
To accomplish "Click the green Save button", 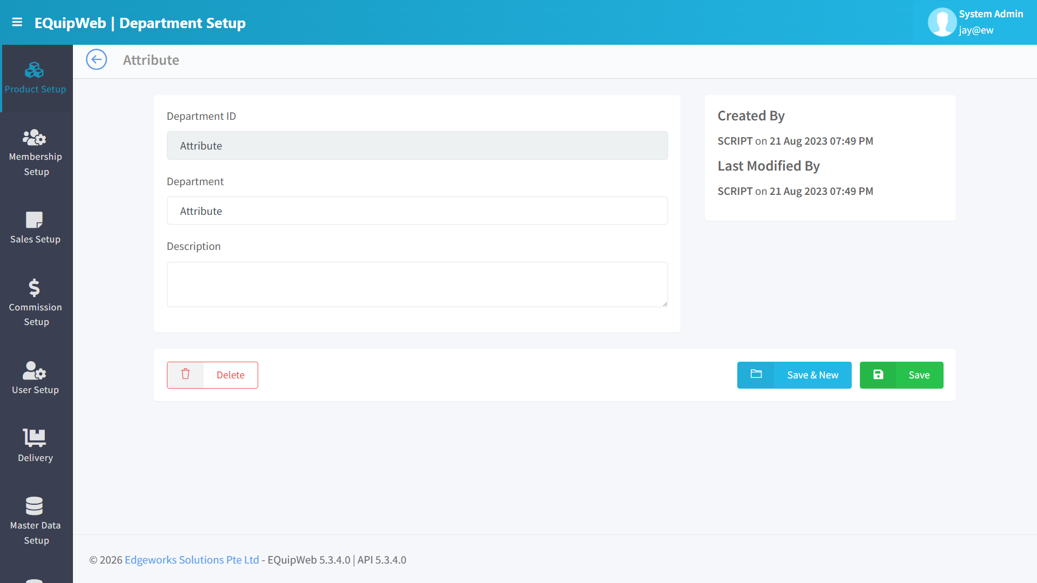I will click(901, 375).
